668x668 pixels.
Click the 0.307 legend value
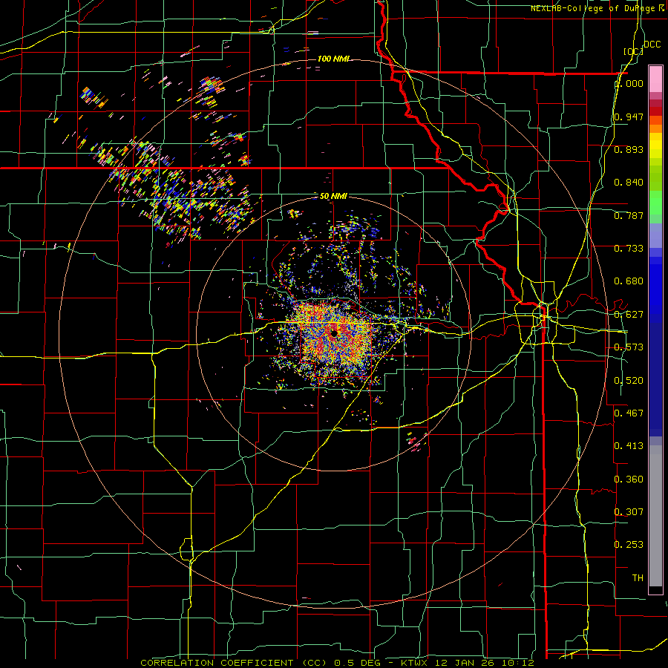coord(629,511)
